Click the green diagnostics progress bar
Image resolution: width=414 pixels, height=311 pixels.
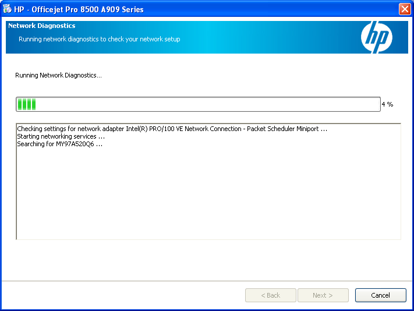click(198, 104)
